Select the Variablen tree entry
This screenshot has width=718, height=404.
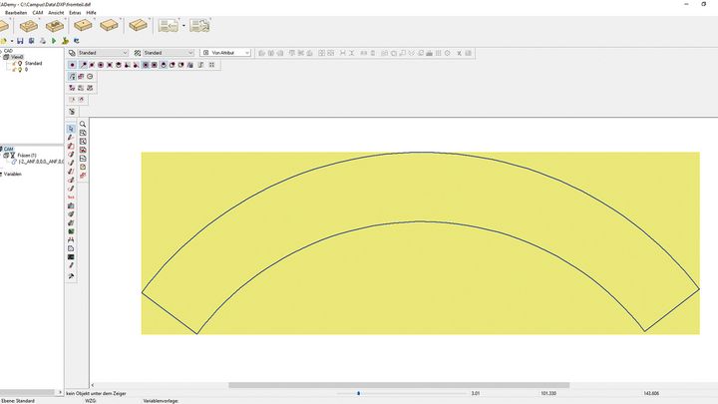(13, 174)
